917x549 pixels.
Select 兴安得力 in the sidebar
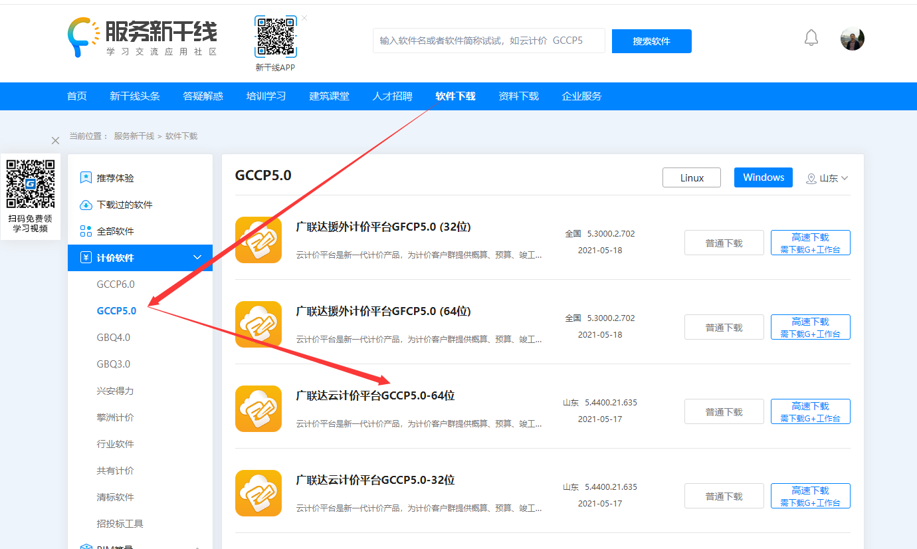115,391
